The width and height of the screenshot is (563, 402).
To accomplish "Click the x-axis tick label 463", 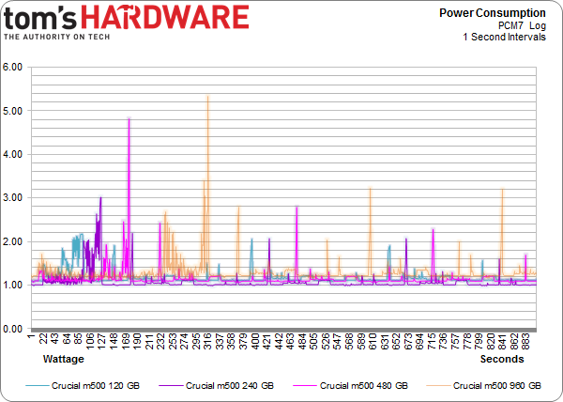I will [x=290, y=341].
